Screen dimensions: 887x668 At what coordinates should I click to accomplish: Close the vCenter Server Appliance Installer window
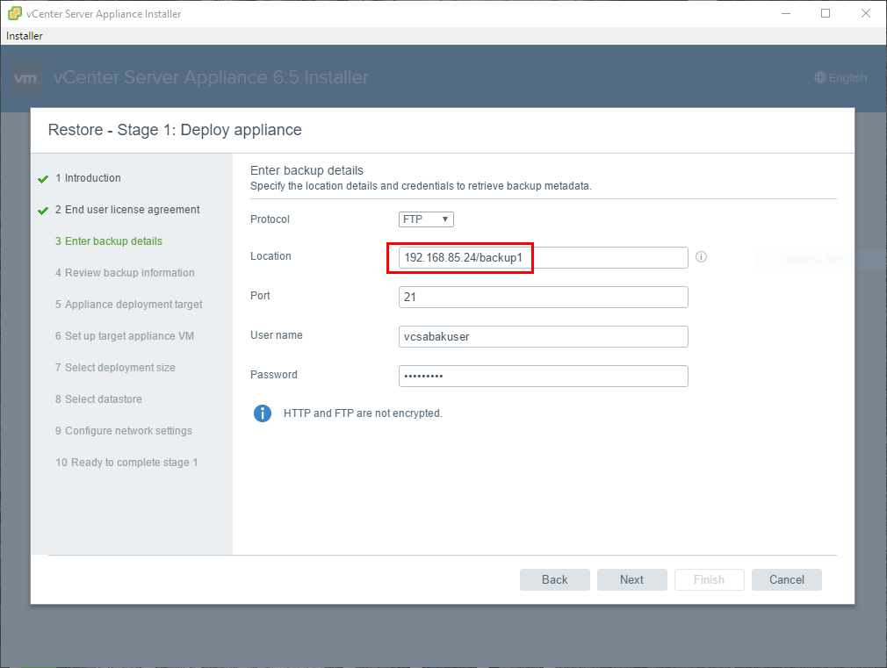(866, 13)
